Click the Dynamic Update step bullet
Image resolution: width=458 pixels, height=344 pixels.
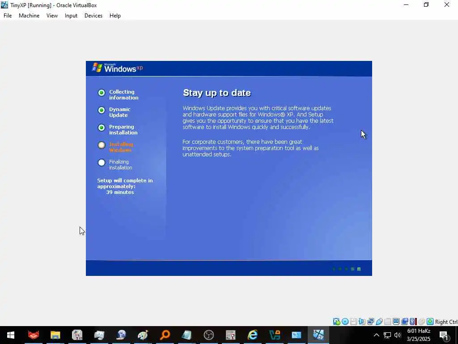click(102, 110)
